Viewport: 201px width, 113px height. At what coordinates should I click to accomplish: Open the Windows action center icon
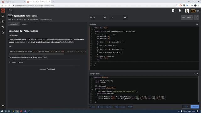198,111
